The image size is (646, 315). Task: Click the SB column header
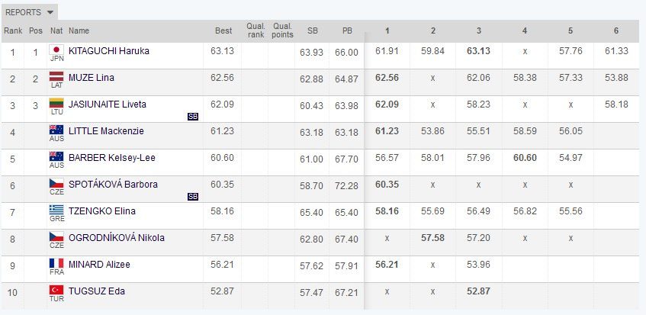(x=312, y=31)
